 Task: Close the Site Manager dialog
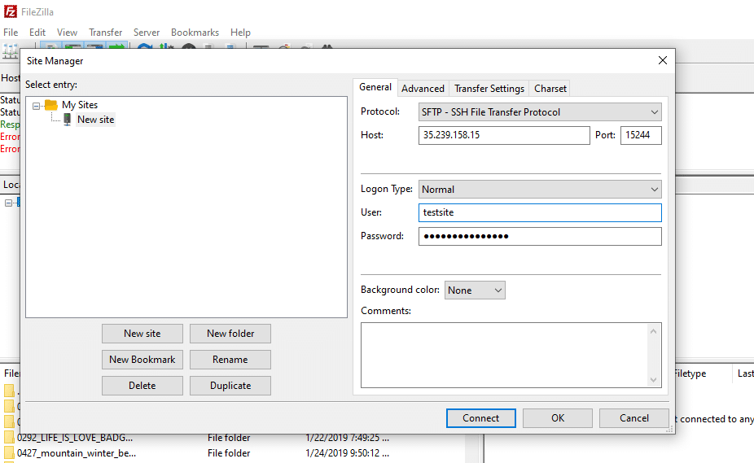[x=663, y=60]
